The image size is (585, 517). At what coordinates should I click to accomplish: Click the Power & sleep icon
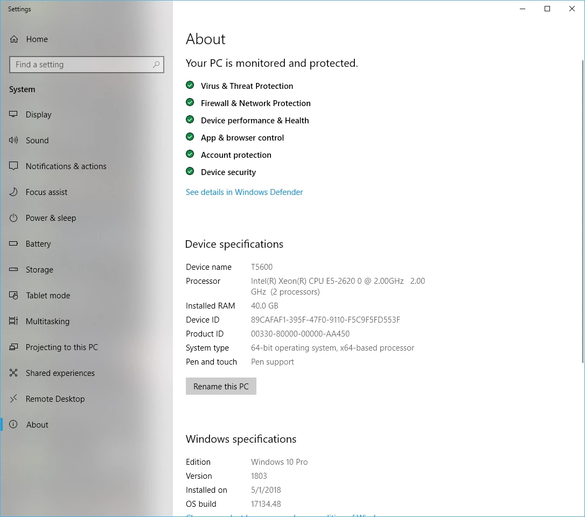tap(13, 218)
